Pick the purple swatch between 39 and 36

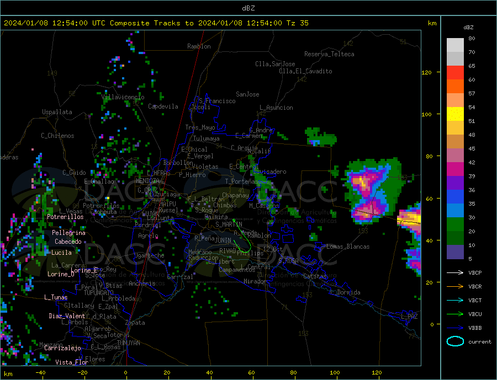point(455,183)
